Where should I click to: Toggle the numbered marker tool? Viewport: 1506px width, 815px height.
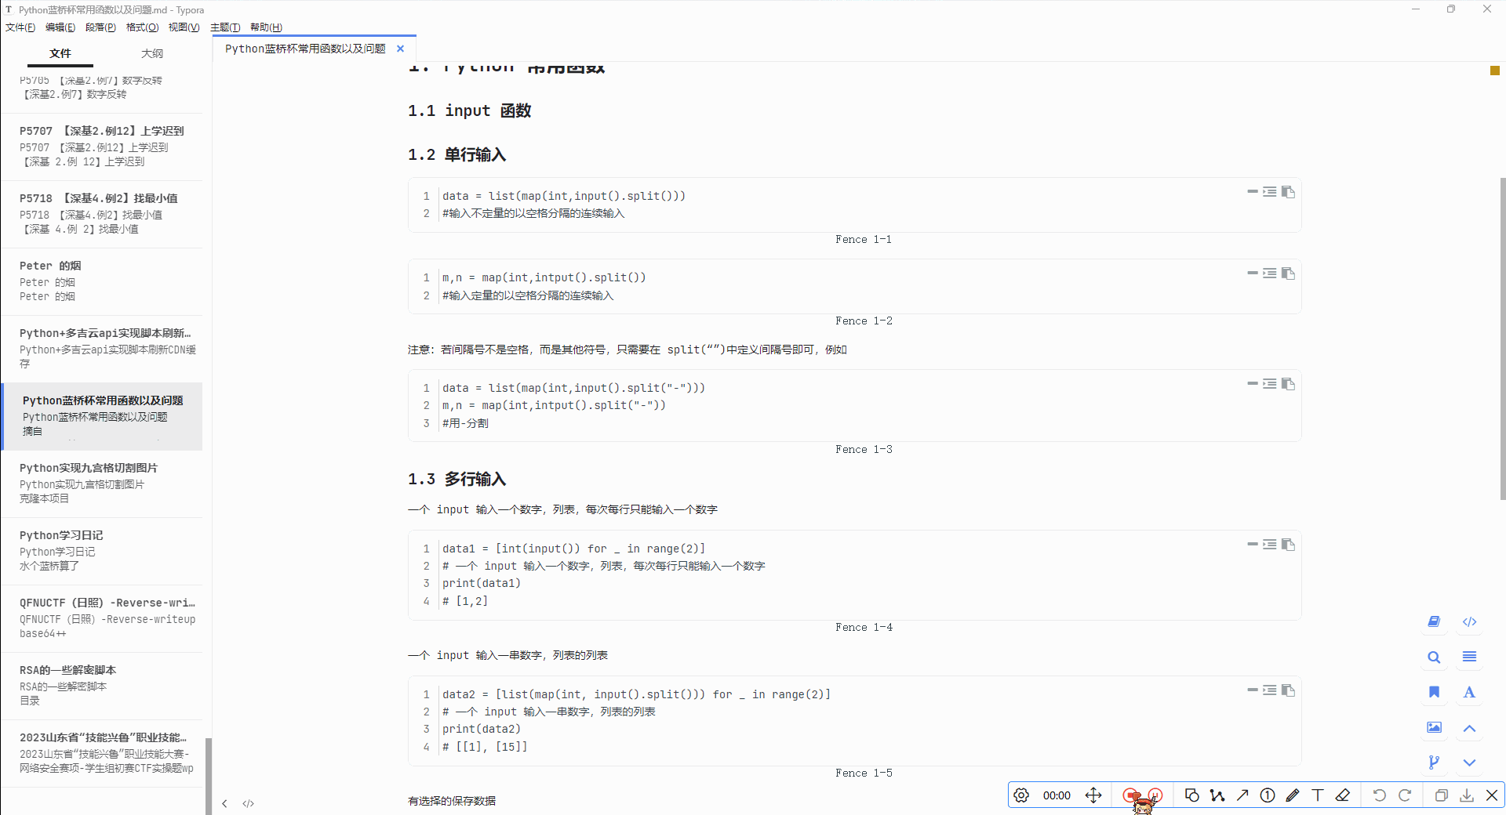[1268, 795]
